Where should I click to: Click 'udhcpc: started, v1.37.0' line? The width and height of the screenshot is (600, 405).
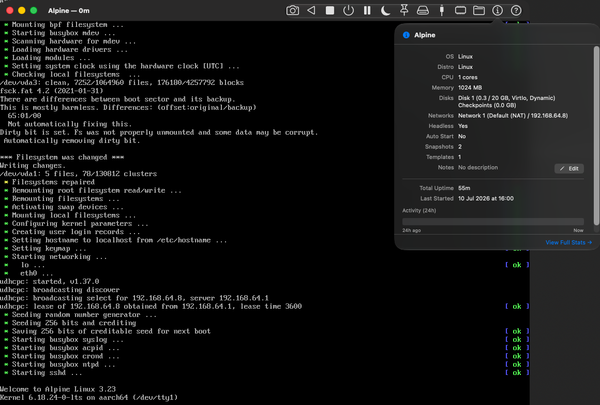49,281
